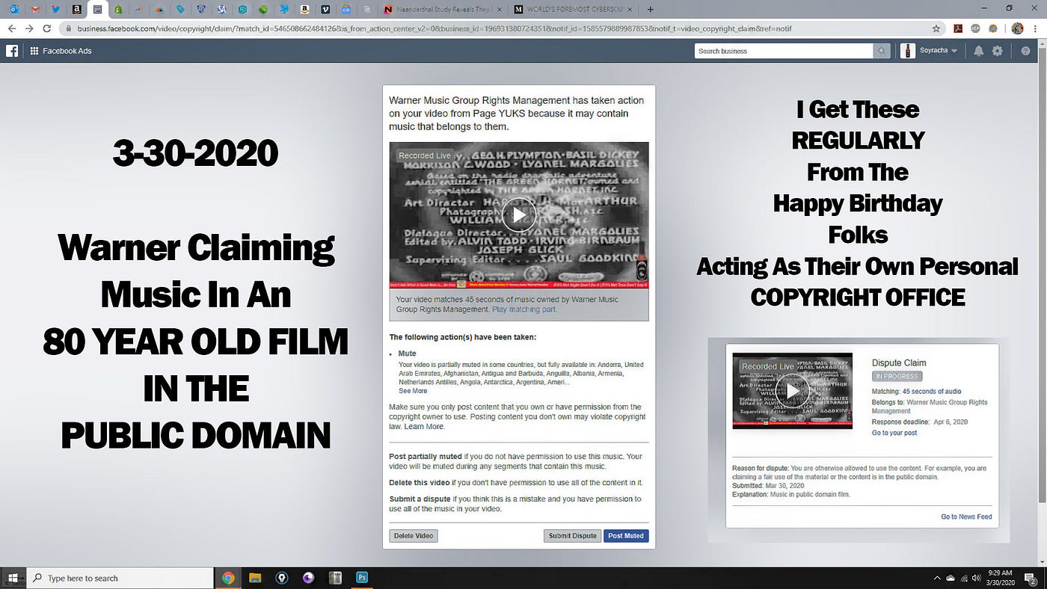Click the Post Muted button

[626, 536]
